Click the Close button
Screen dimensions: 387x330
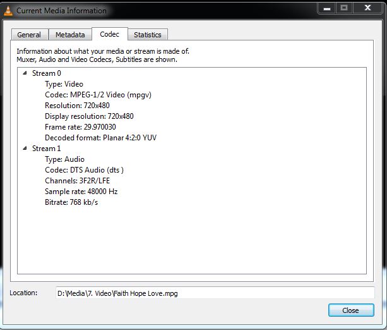click(x=351, y=310)
